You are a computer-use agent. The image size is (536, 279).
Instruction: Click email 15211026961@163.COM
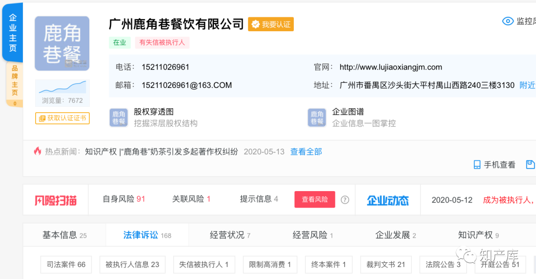187,85
